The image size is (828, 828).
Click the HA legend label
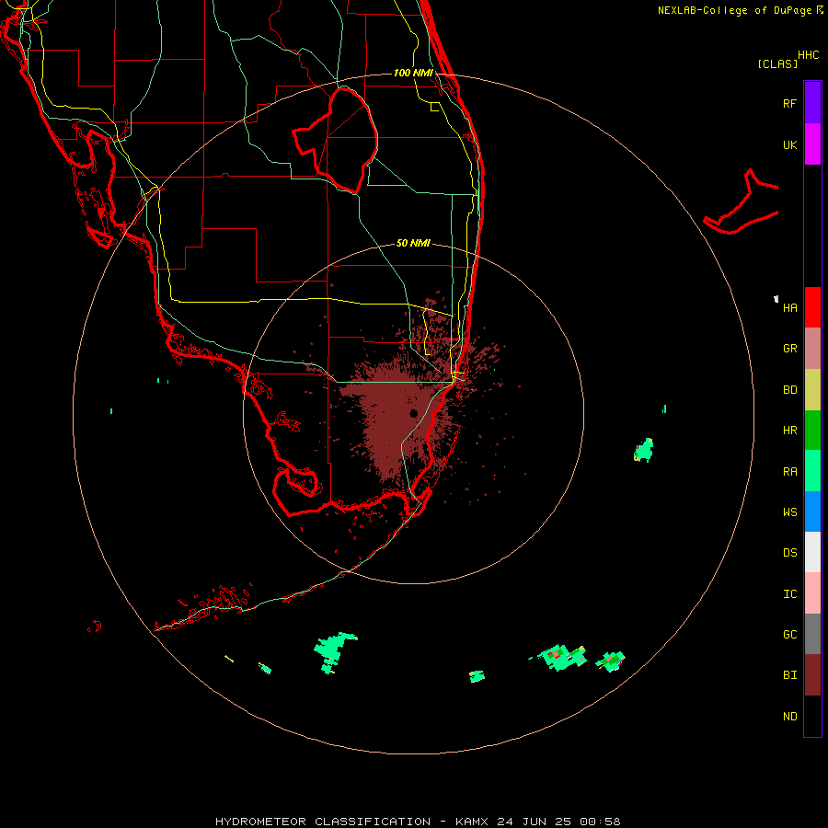[789, 307]
